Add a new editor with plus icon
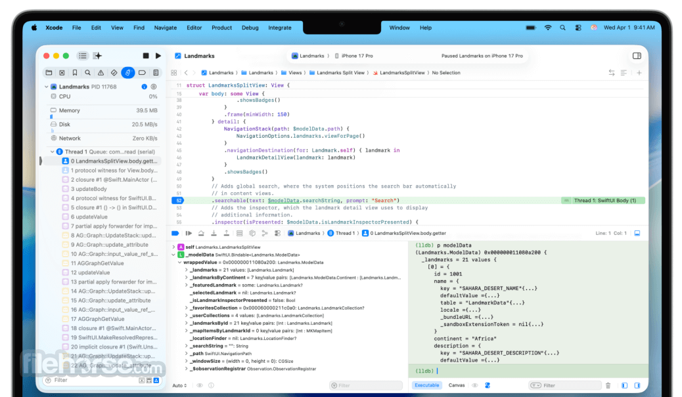682x397 pixels. point(639,73)
